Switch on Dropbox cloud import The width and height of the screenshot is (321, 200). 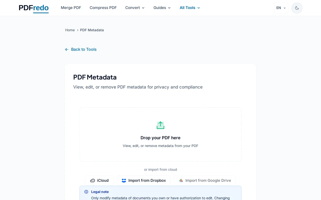tap(144, 180)
